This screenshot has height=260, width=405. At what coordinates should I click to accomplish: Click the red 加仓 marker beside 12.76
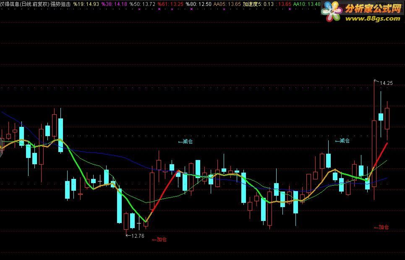point(159,239)
